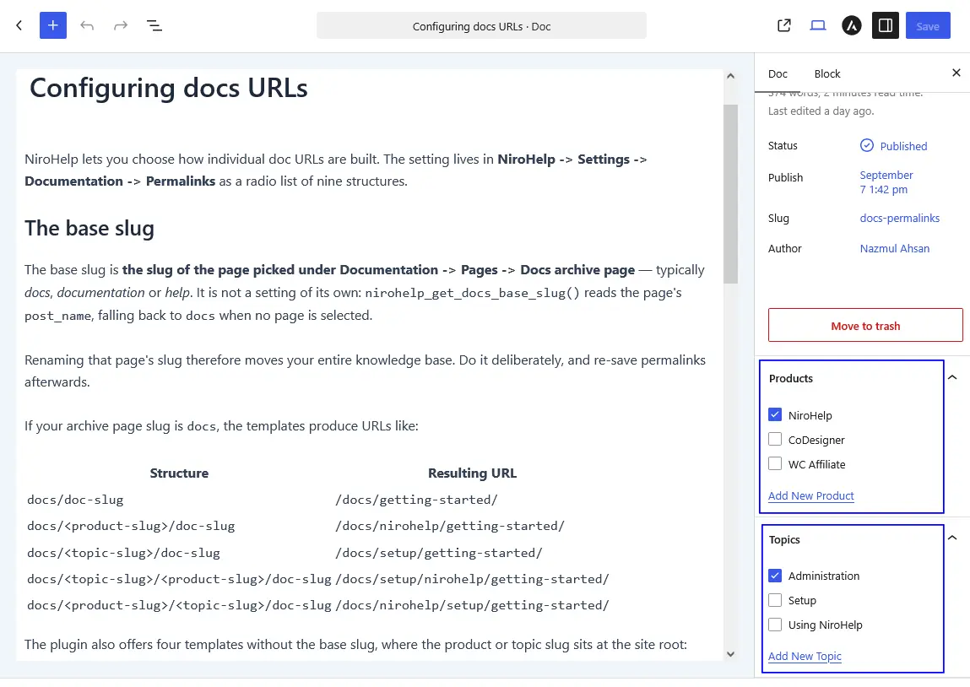Collapse the Topics panel
The height and width of the screenshot is (687, 970).
click(x=952, y=538)
